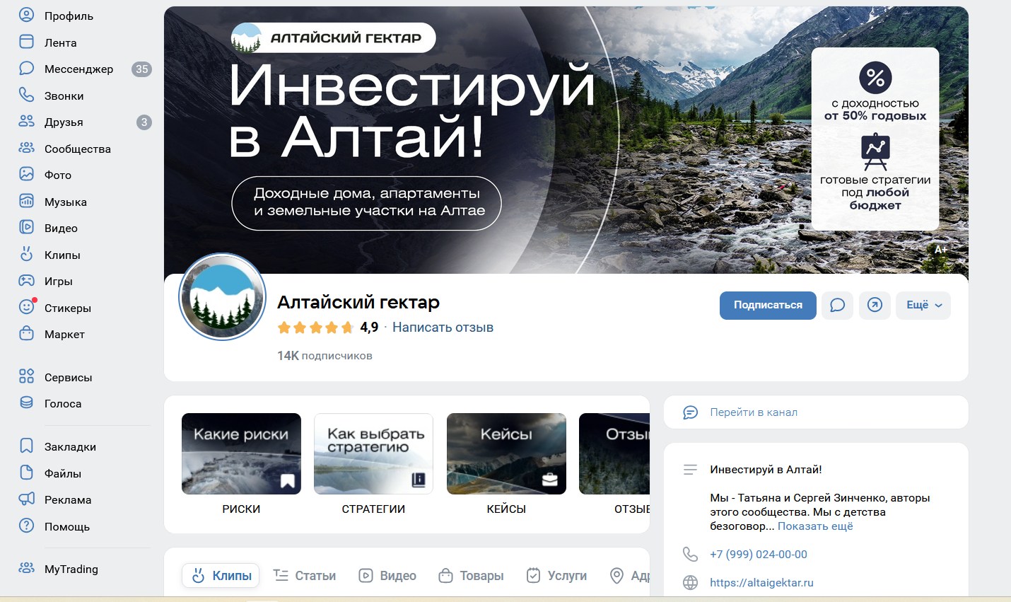Click the Лента feed icon
Image resolution: width=1011 pixels, height=602 pixels.
[26, 42]
